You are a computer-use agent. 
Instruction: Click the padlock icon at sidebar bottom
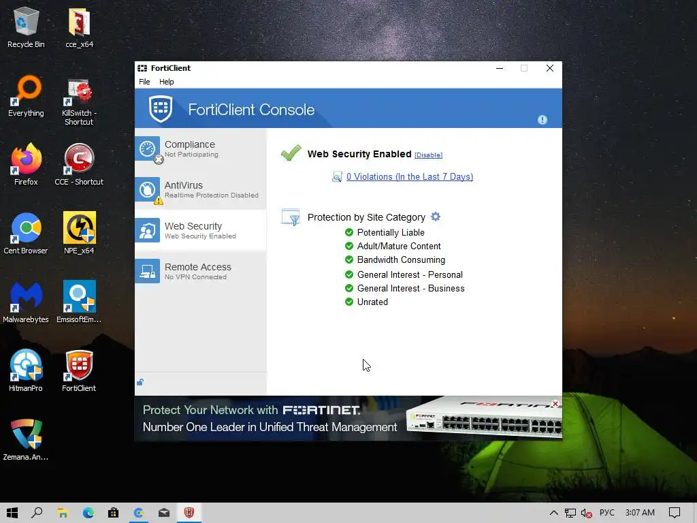pyautogui.click(x=140, y=382)
